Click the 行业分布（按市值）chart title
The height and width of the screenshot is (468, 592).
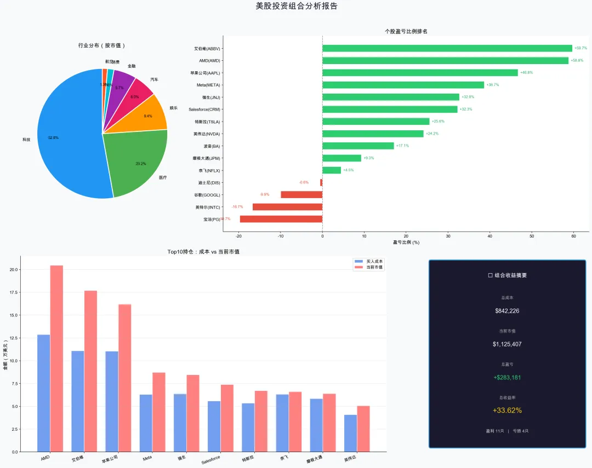[101, 45]
